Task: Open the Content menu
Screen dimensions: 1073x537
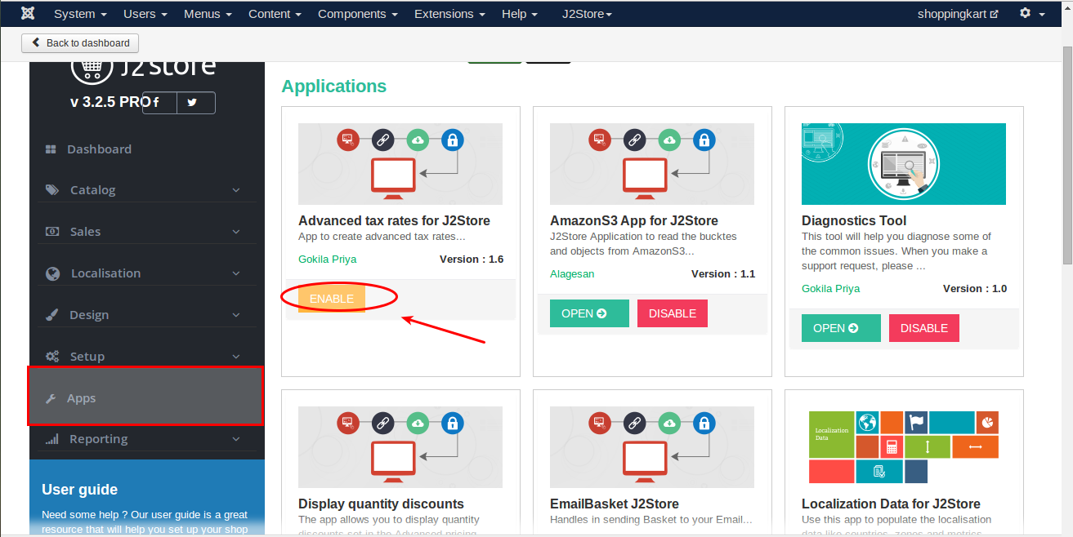Action: tap(275, 14)
